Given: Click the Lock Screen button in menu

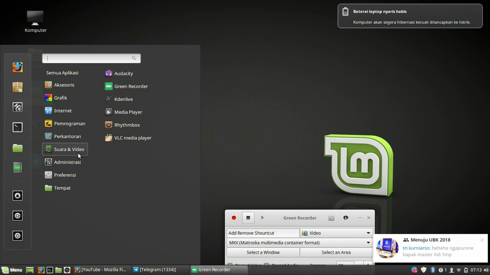Looking at the screenshot, I should point(17,196).
